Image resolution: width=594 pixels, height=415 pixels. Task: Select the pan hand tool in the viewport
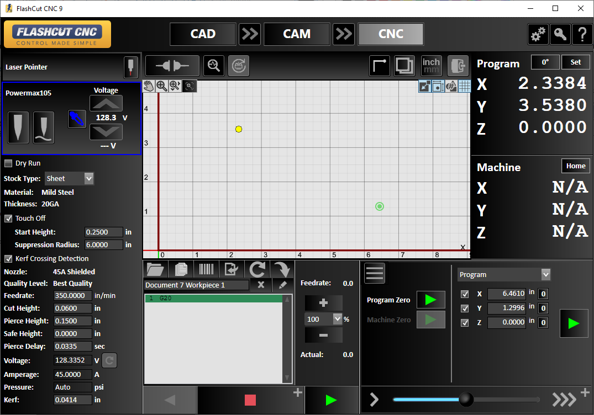pos(148,86)
